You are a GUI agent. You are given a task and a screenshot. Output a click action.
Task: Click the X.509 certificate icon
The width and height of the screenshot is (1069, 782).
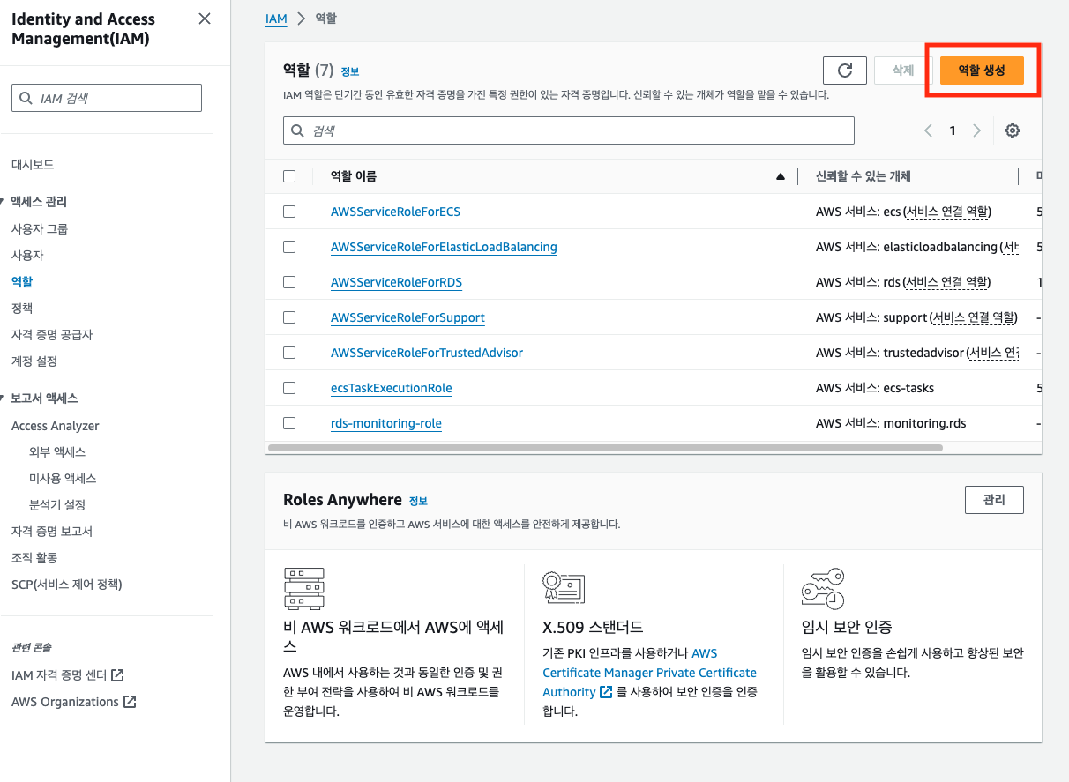564,586
